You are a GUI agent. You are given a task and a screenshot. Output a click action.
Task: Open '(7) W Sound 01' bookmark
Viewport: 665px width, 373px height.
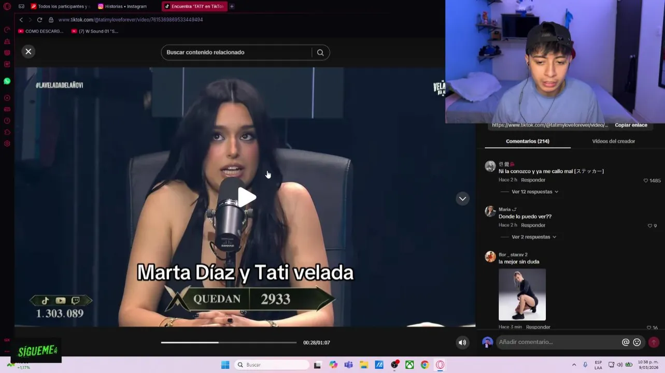click(95, 31)
